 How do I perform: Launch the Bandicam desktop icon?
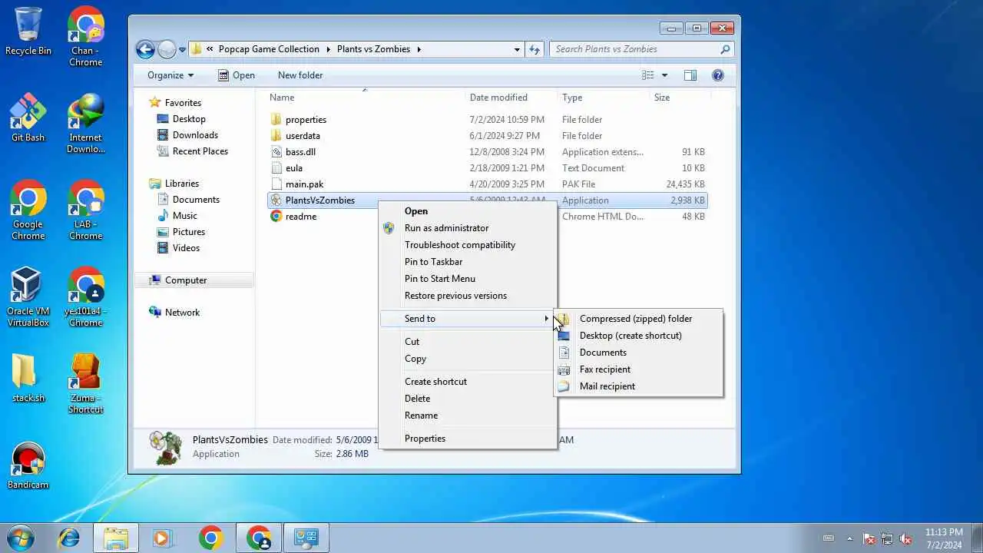point(28,465)
